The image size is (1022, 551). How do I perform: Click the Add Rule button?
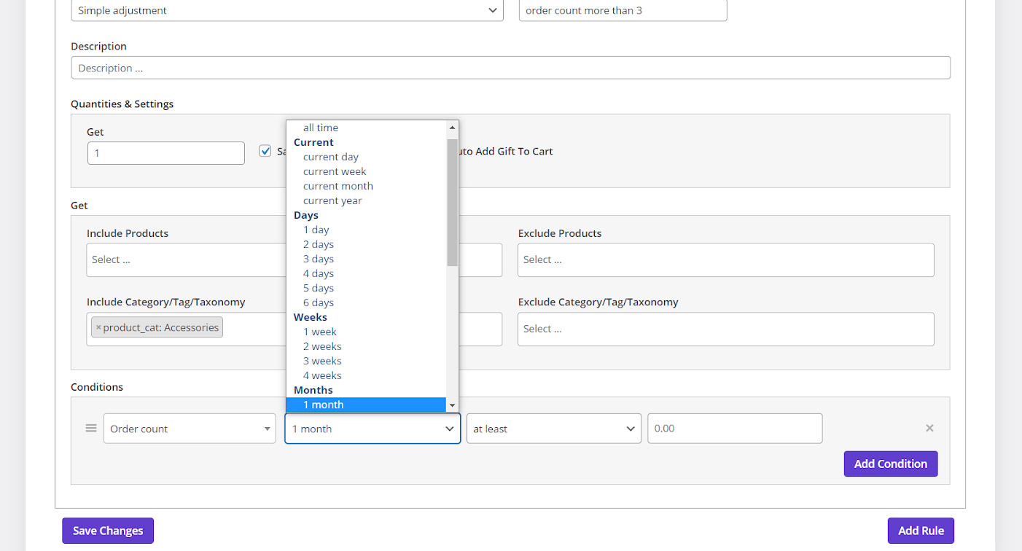(921, 531)
